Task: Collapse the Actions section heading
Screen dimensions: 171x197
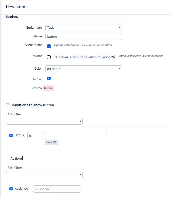Action: point(16,158)
